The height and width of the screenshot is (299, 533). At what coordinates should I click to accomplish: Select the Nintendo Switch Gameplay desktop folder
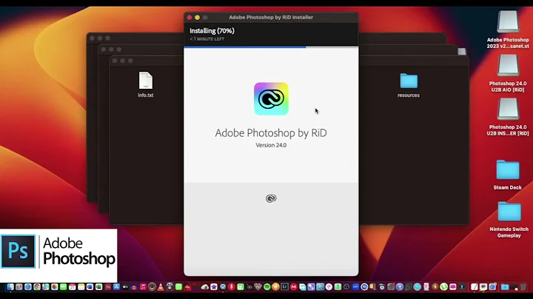coord(509,220)
